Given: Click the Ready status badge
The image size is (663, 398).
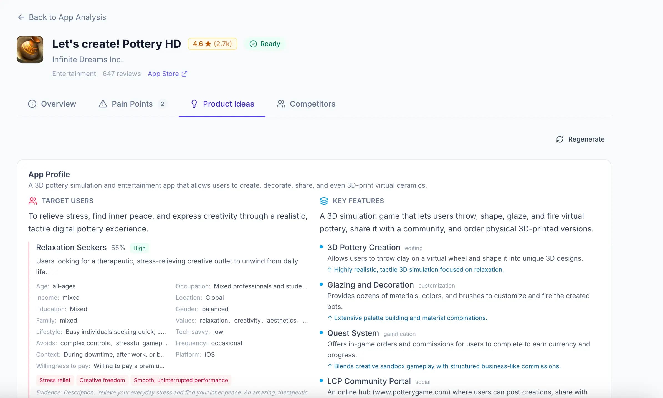Looking at the screenshot, I should [265, 44].
